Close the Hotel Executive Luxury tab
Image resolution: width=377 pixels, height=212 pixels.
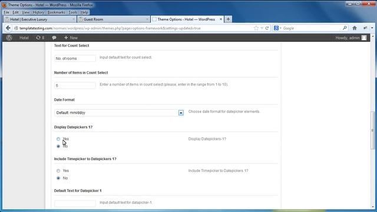[73, 19]
